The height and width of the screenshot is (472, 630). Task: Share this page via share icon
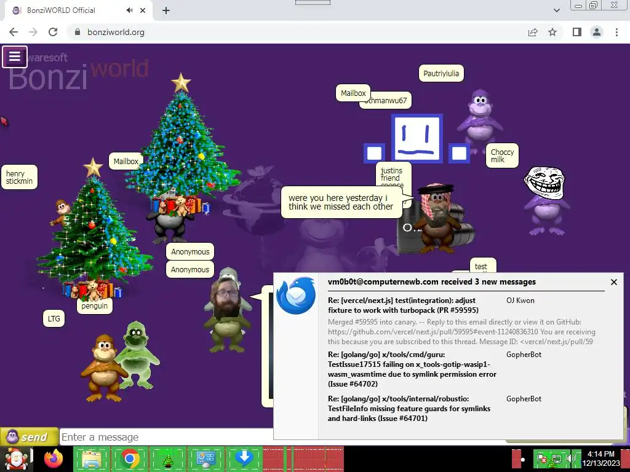point(533,32)
